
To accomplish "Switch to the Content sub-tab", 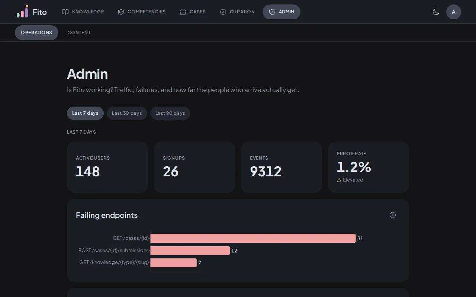I will pos(79,33).
